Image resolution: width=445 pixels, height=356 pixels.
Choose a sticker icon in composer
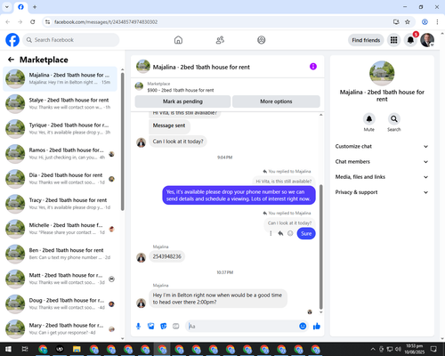tap(164, 327)
